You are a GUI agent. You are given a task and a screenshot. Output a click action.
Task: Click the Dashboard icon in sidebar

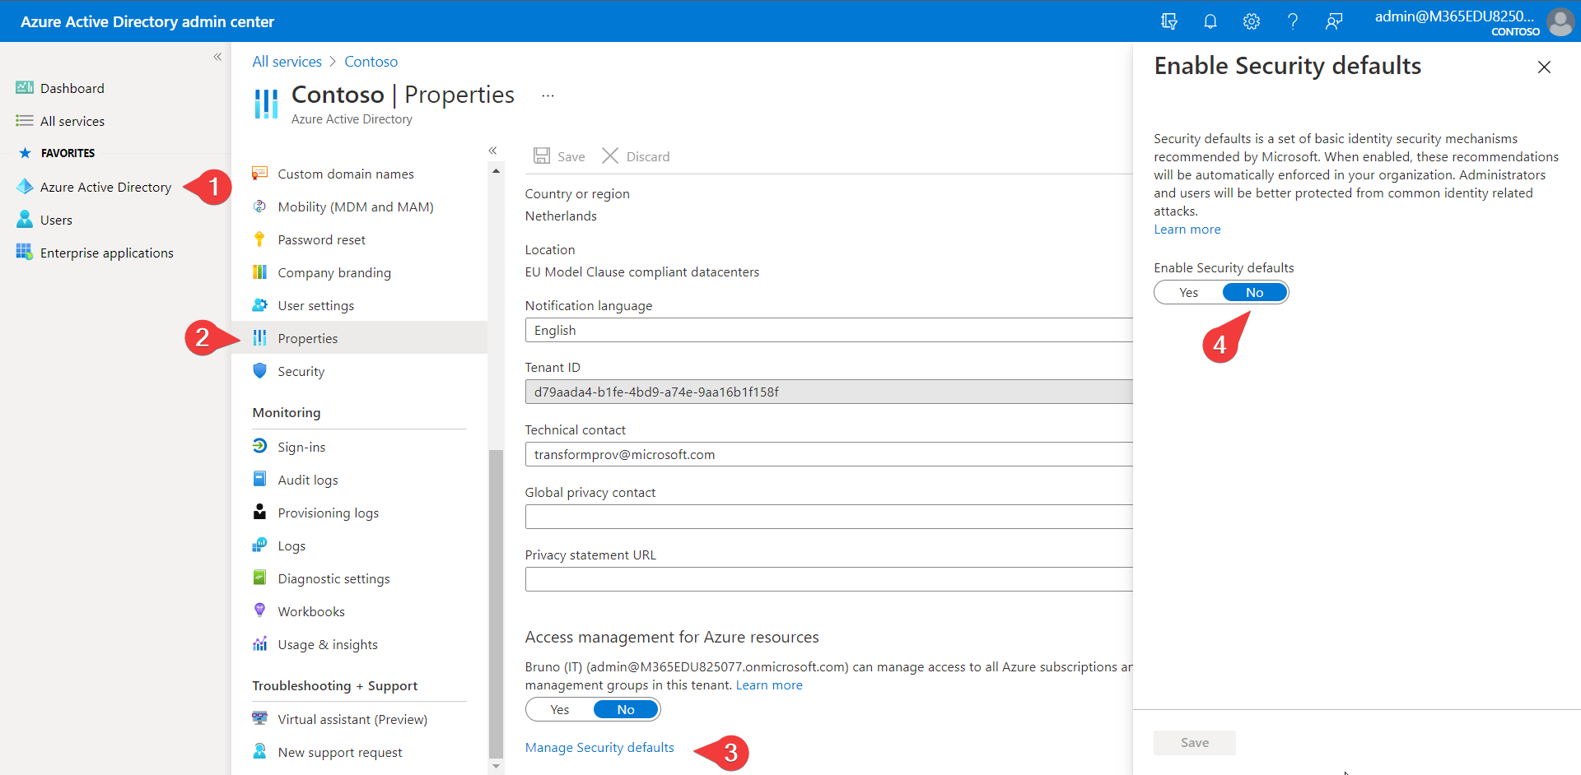25,88
